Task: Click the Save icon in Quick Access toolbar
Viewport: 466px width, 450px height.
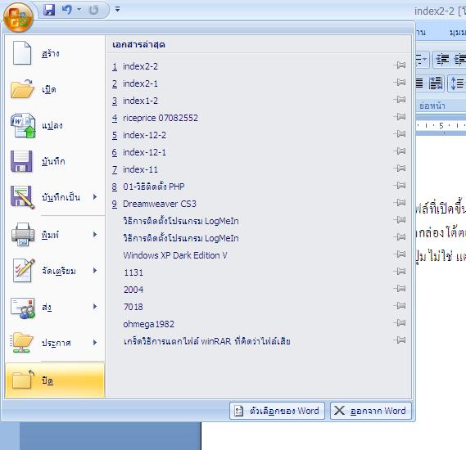Action: pyautogui.click(x=49, y=10)
